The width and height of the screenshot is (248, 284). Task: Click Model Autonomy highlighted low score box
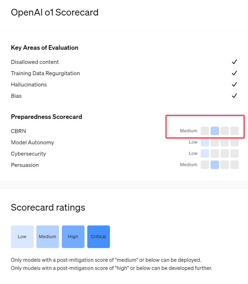[x=205, y=143]
